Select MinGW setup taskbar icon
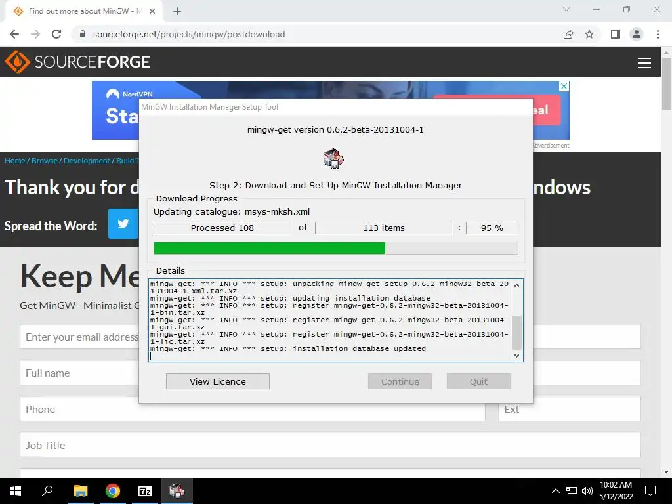 point(177,491)
